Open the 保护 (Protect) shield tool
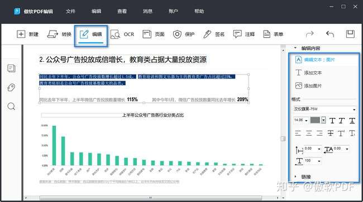 184,34
